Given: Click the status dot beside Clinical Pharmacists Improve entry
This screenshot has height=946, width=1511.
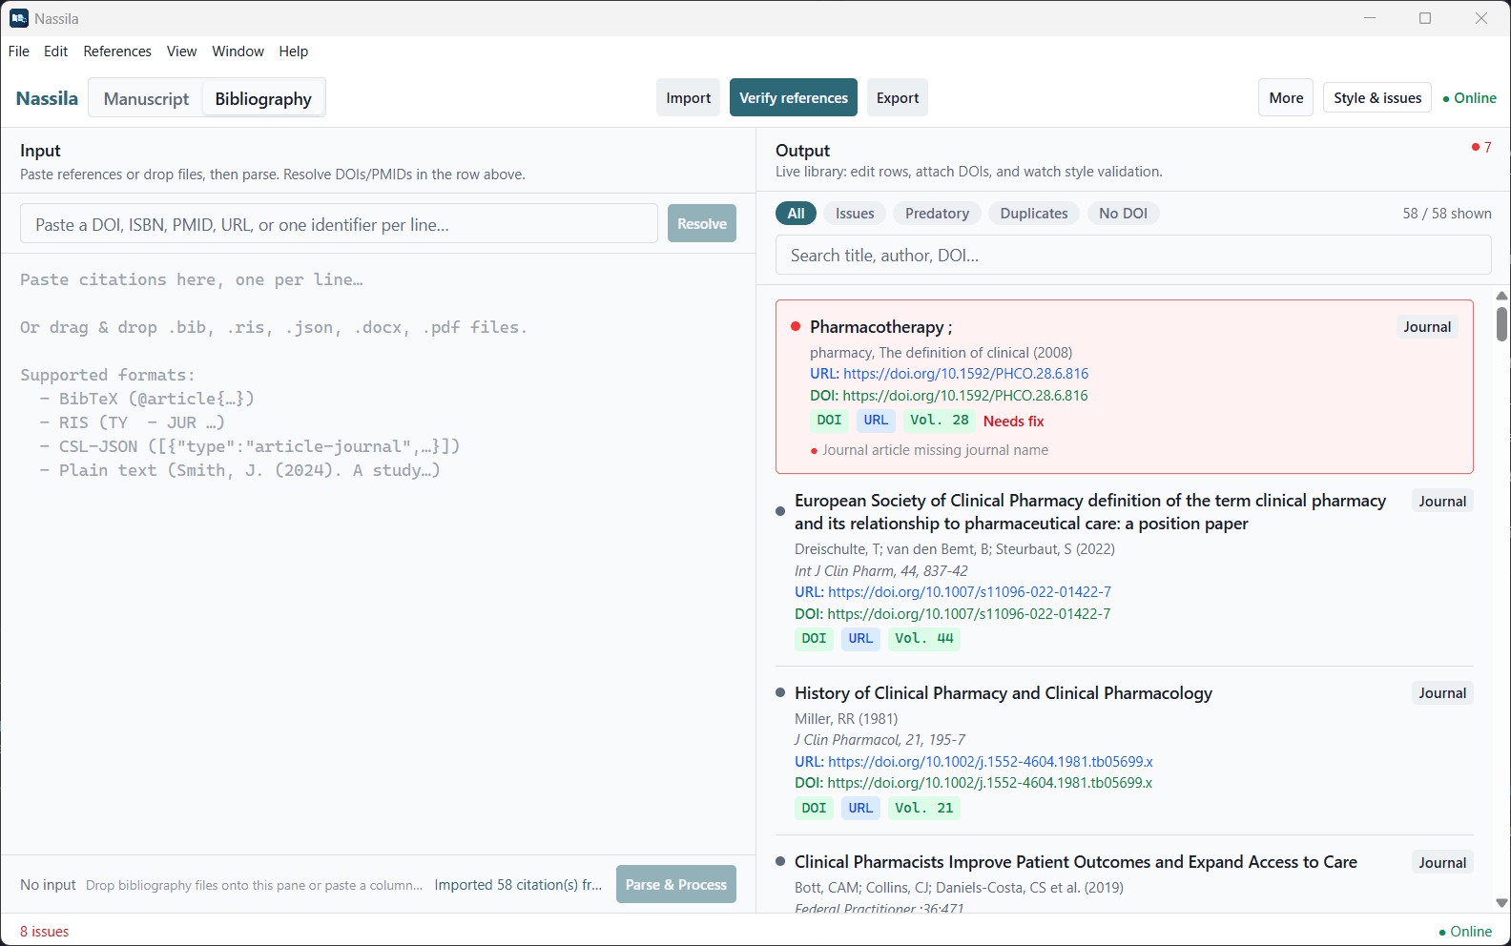Looking at the screenshot, I should pyautogui.click(x=780, y=861).
